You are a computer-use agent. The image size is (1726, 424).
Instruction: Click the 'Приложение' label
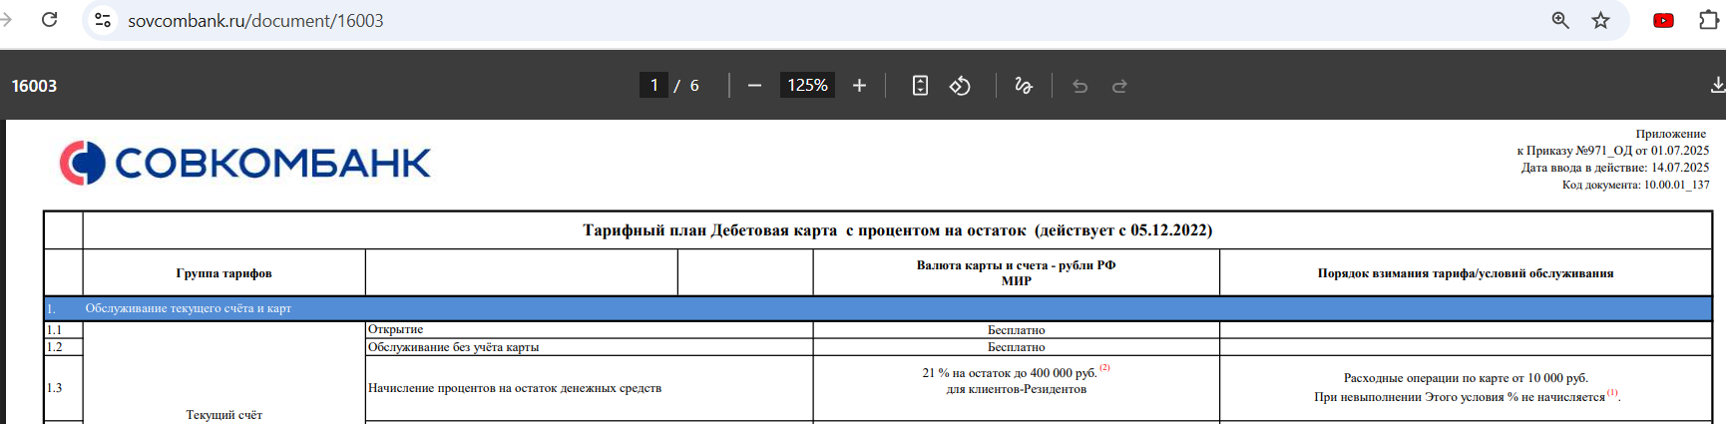click(1670, 134)
